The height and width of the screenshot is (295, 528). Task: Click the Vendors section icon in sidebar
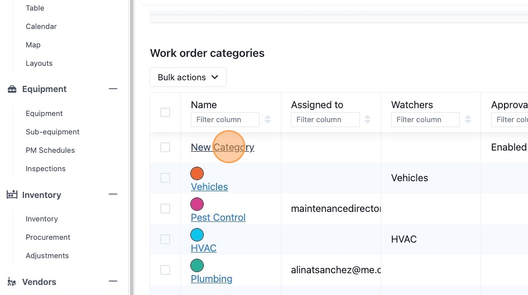tap(12, 282)
